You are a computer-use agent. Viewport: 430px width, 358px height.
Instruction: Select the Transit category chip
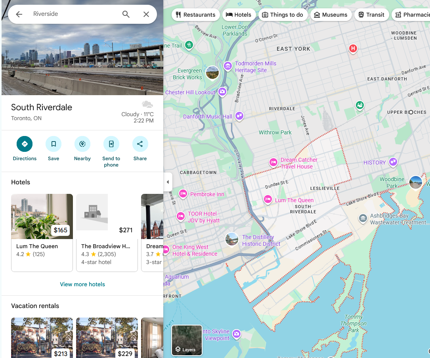(x=371, y=15)
